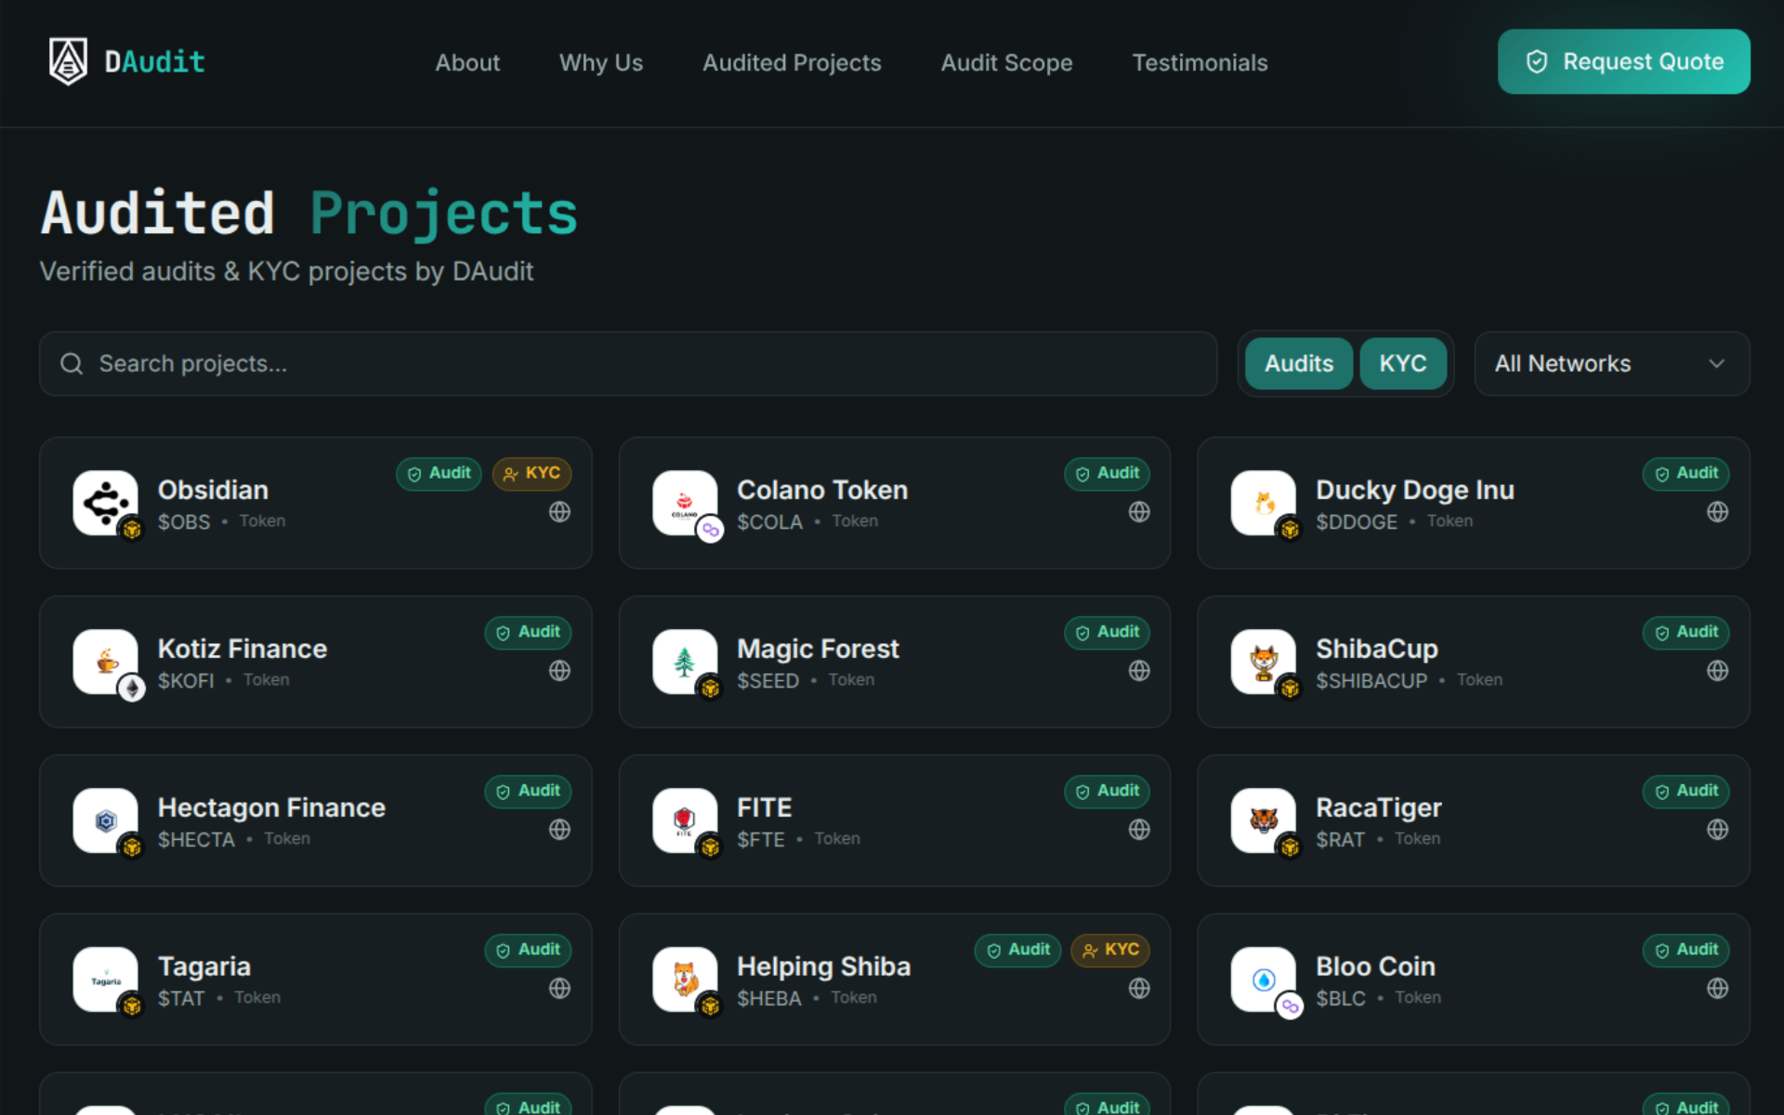Click the $SEED ticker text
The image size is (1784, 1115).
[768, 681]
